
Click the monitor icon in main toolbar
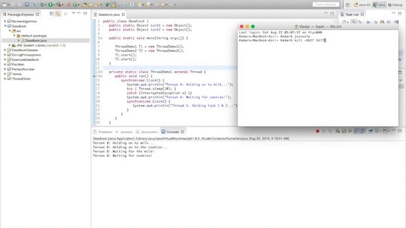pyautogui.click(x=27, y=4)
